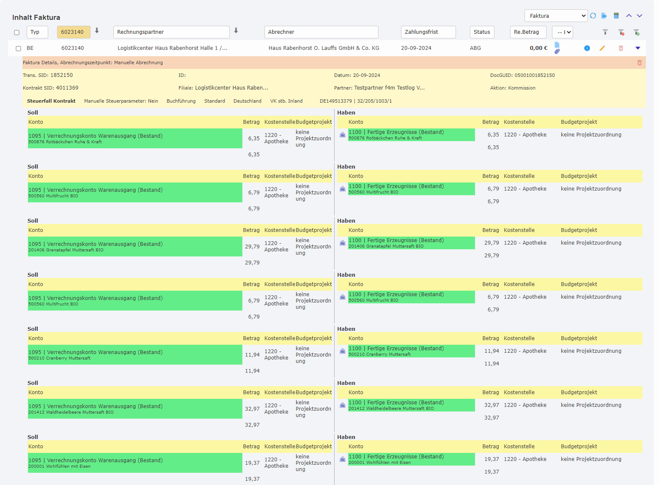Click the refresh icon beside Faktura dropdown

593,16
